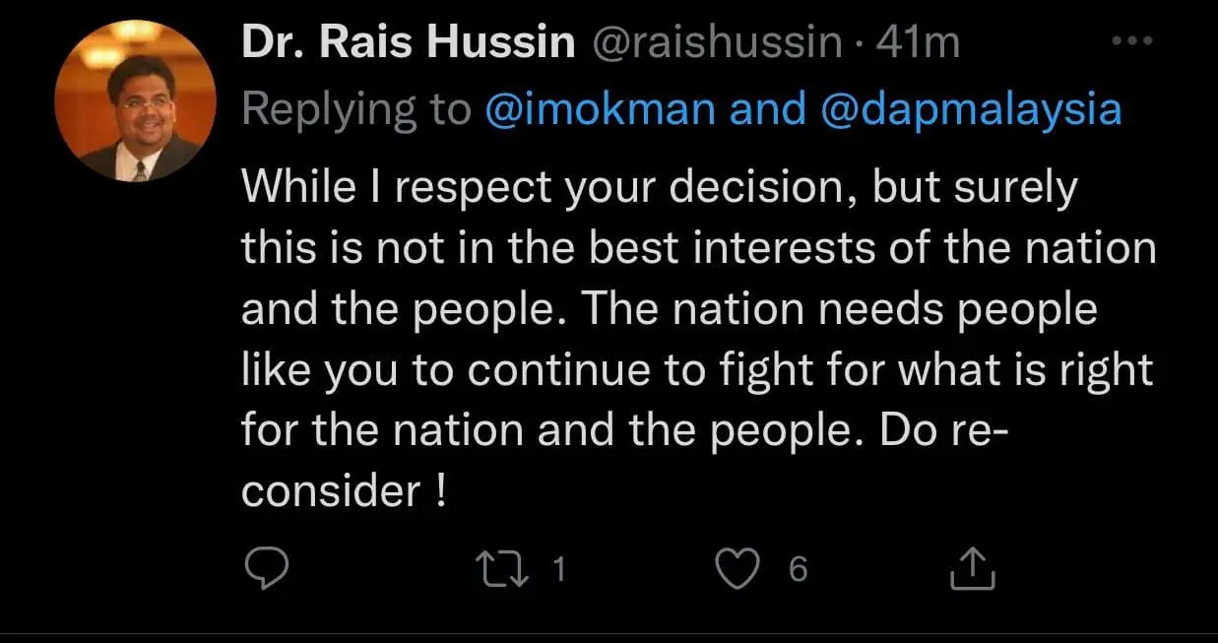Click the like count of 6
This screenshot has width=1218, height=643.
click(x=798, y=569)
